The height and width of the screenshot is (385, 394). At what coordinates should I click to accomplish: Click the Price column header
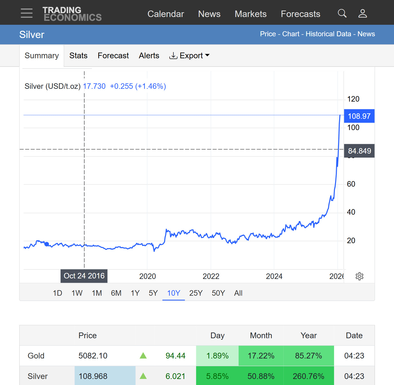[x=87, y=335]
